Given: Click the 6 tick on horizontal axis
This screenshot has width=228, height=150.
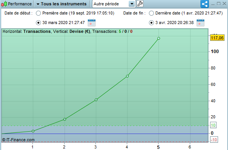Looking at the screenshot, I should [x=190, y=147].
